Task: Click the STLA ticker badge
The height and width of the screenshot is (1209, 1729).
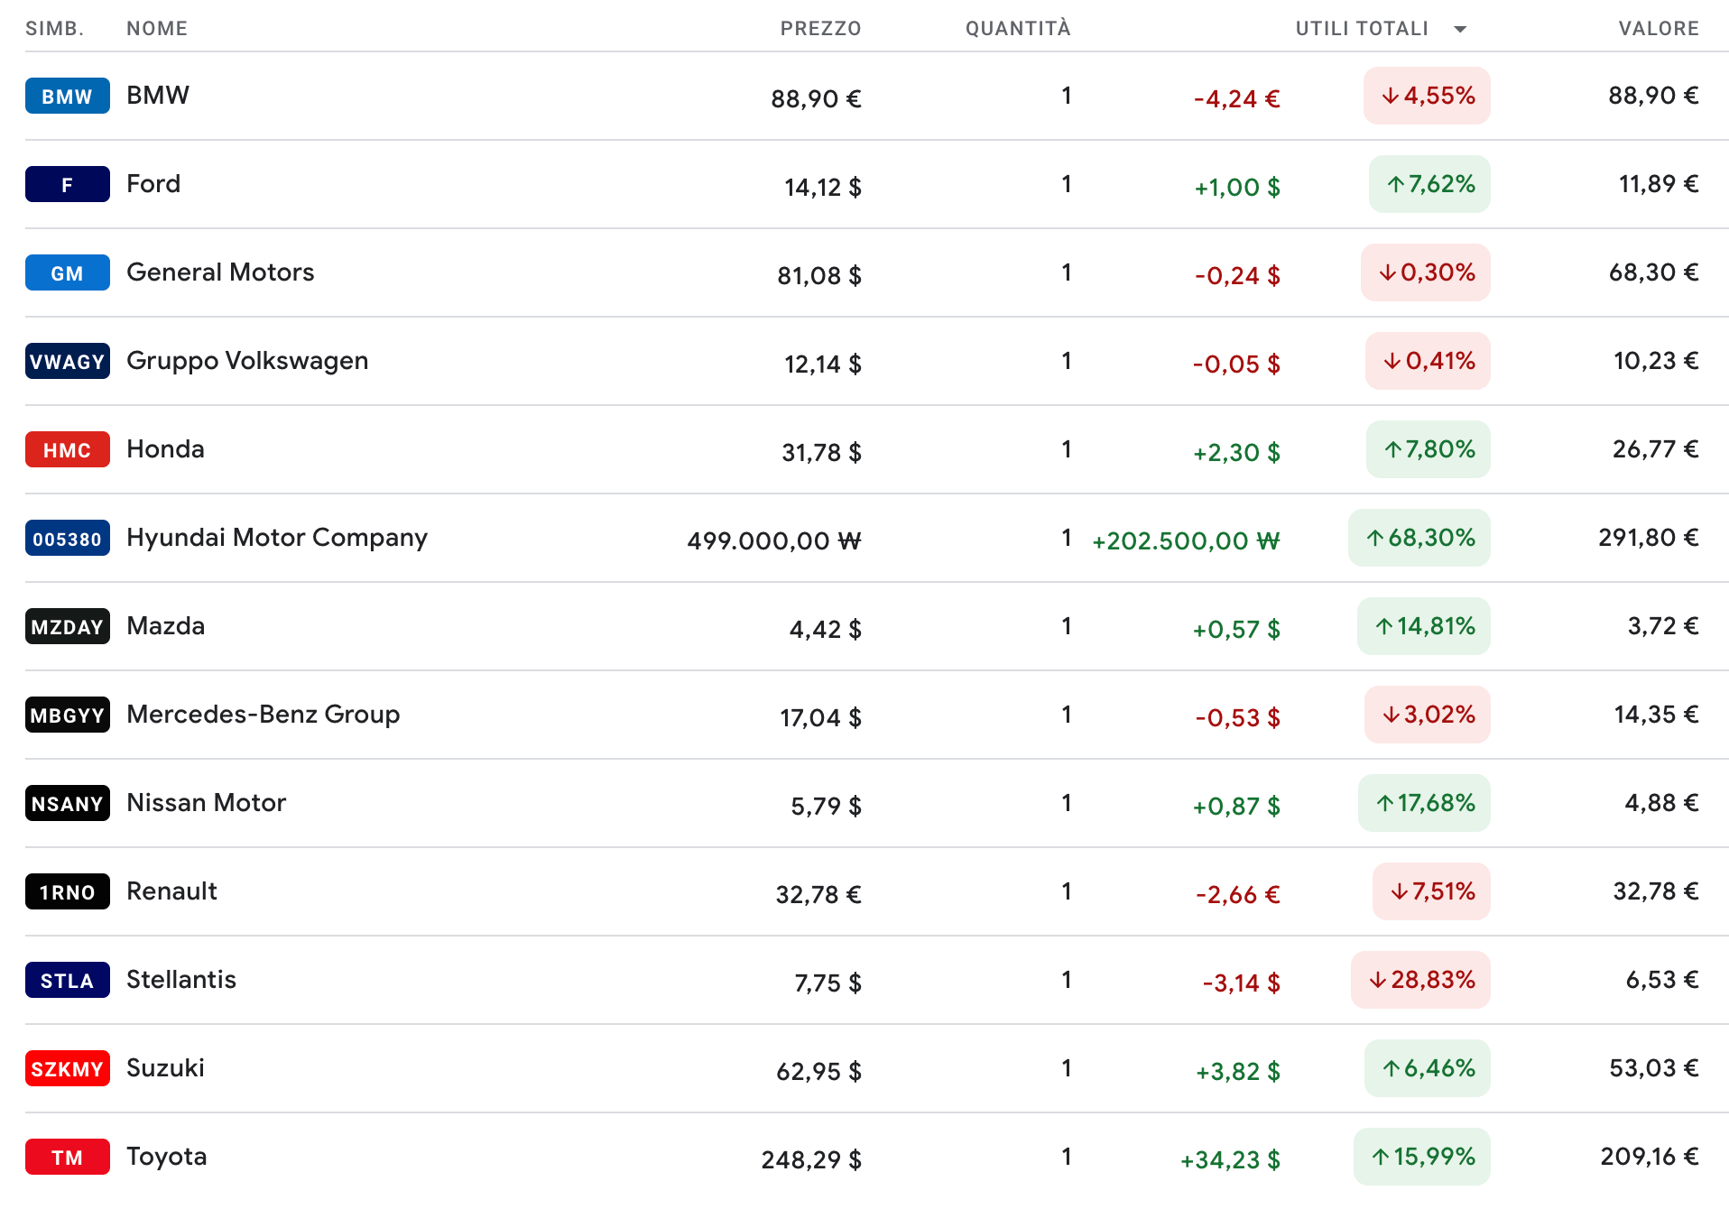Action: click(67, 980)
